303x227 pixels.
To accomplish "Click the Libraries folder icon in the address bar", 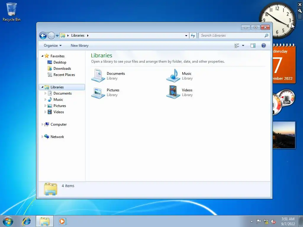I will (x=63, y=35).
